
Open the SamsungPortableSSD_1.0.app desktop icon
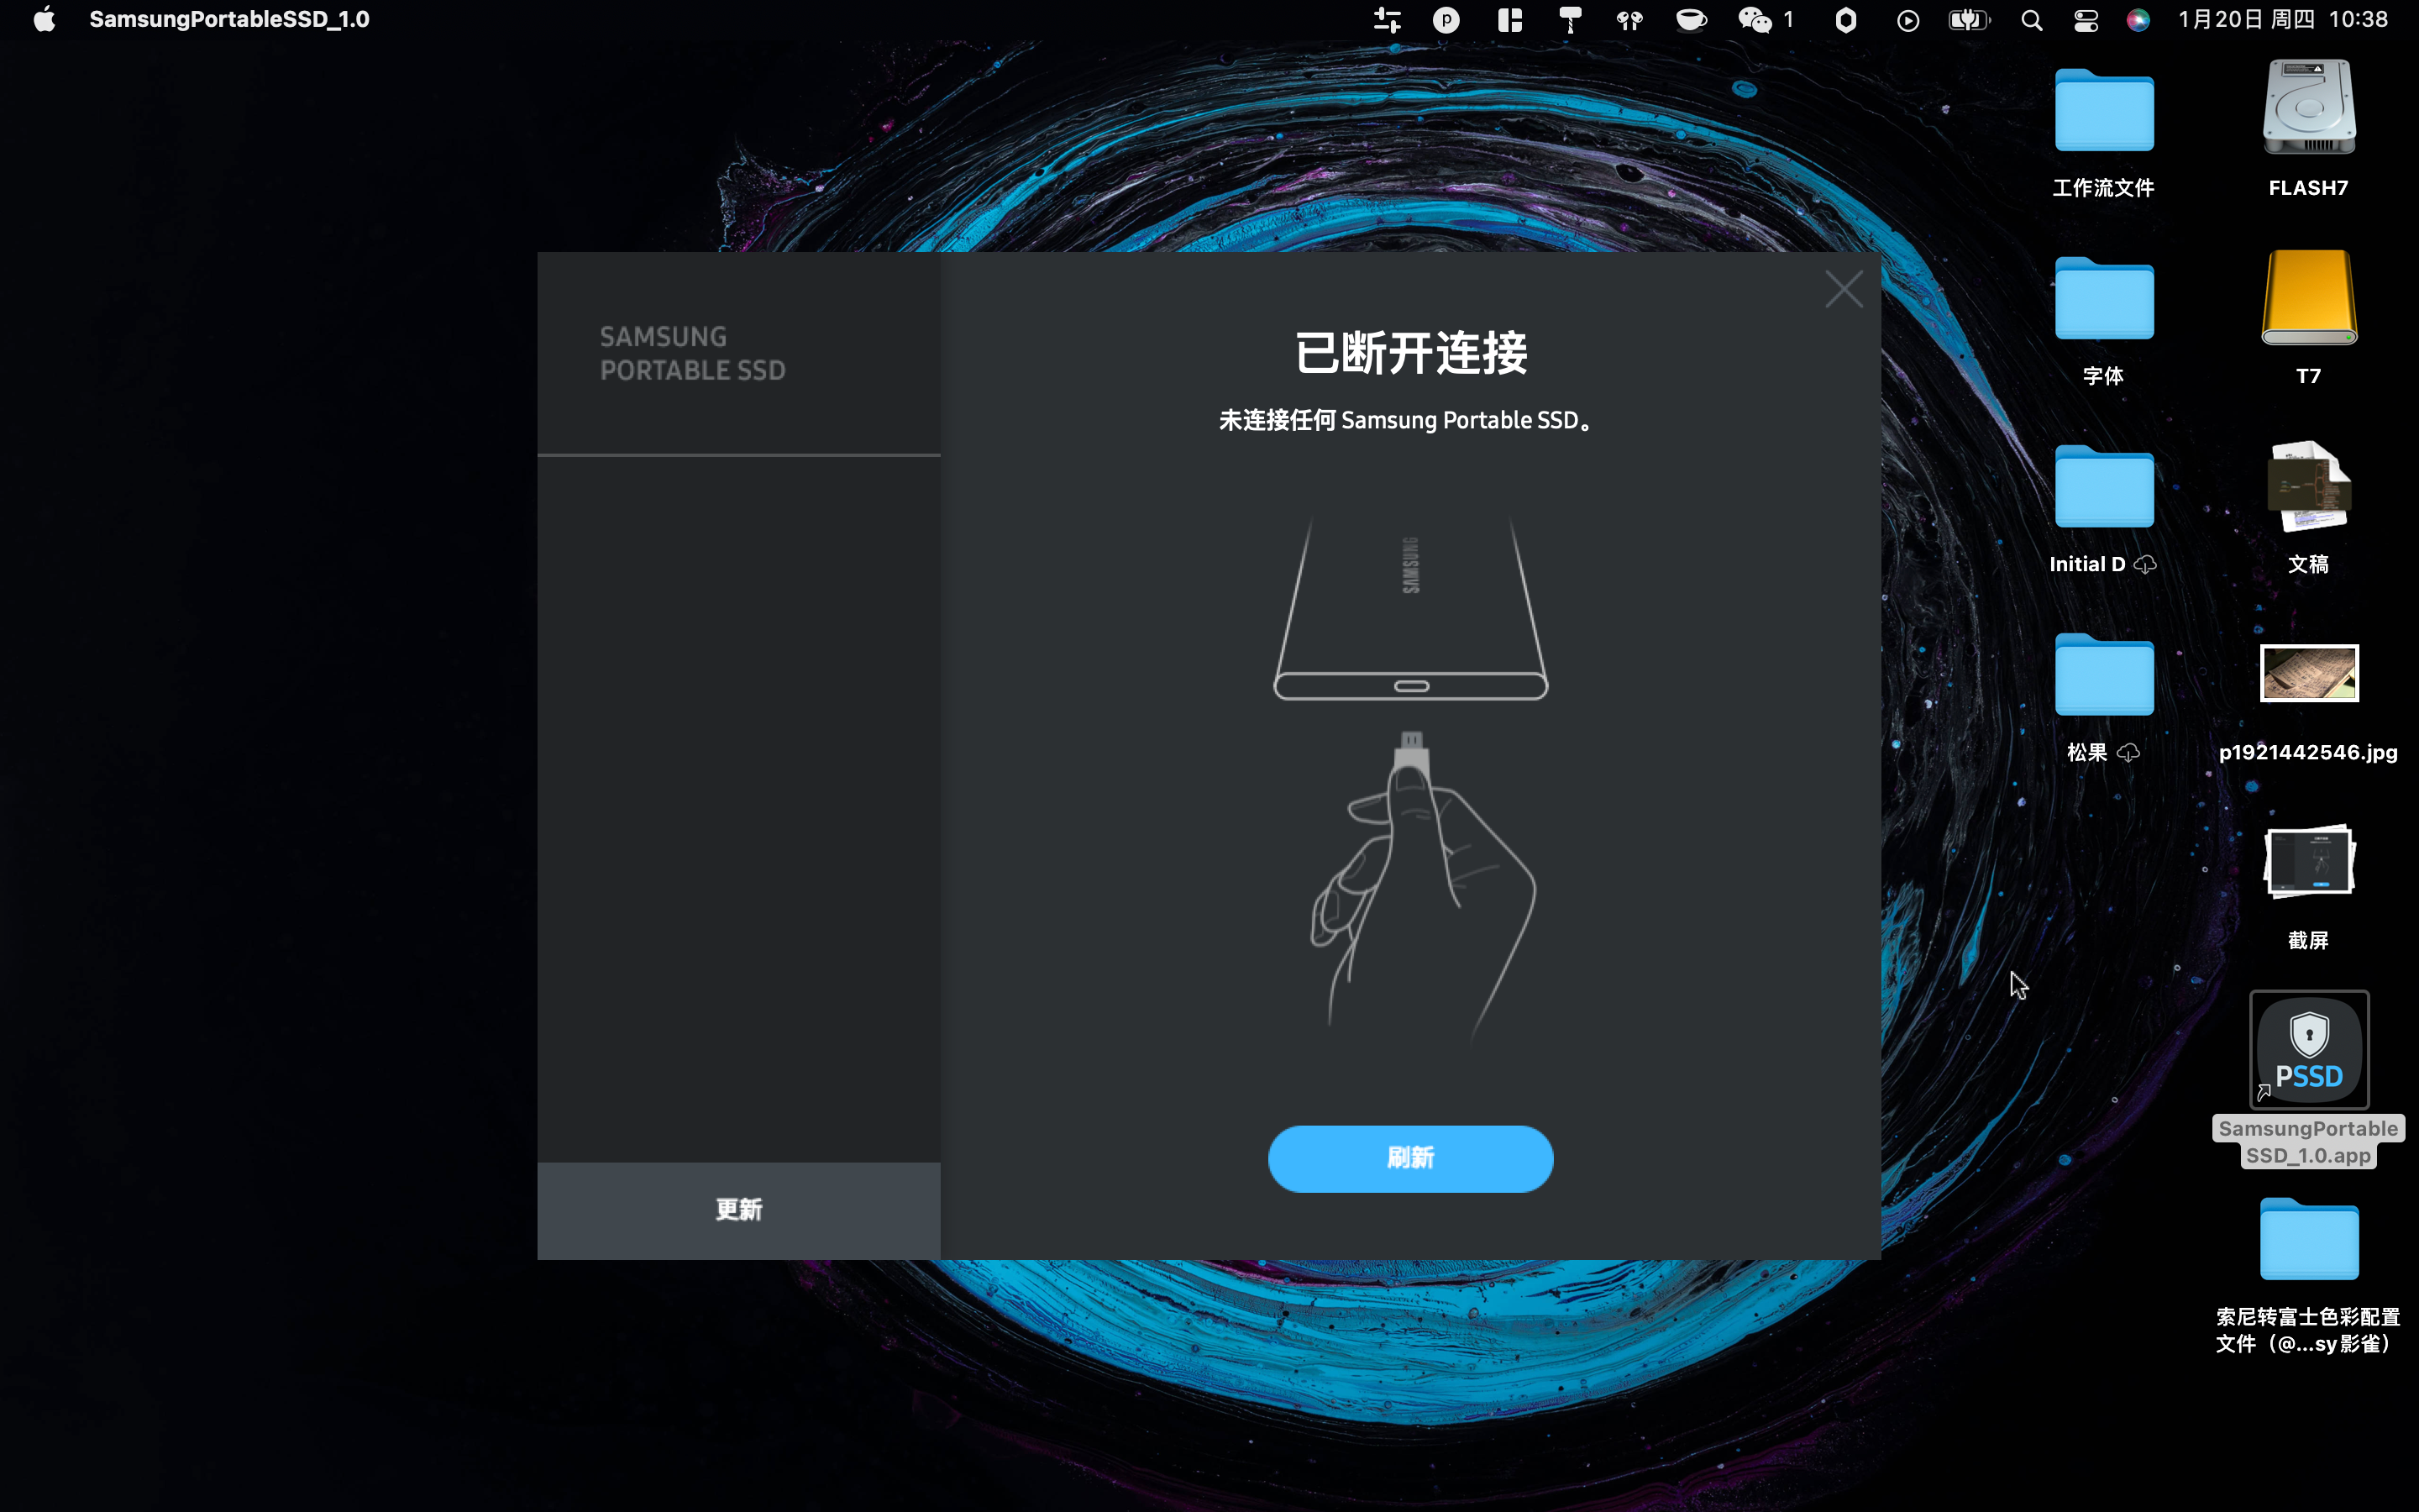coord(2308,1051)
